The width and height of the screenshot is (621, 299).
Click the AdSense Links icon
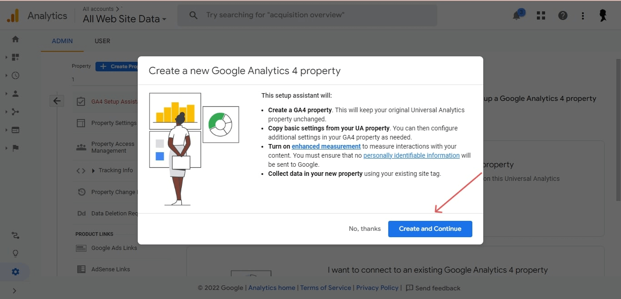(x=81, y=269)
